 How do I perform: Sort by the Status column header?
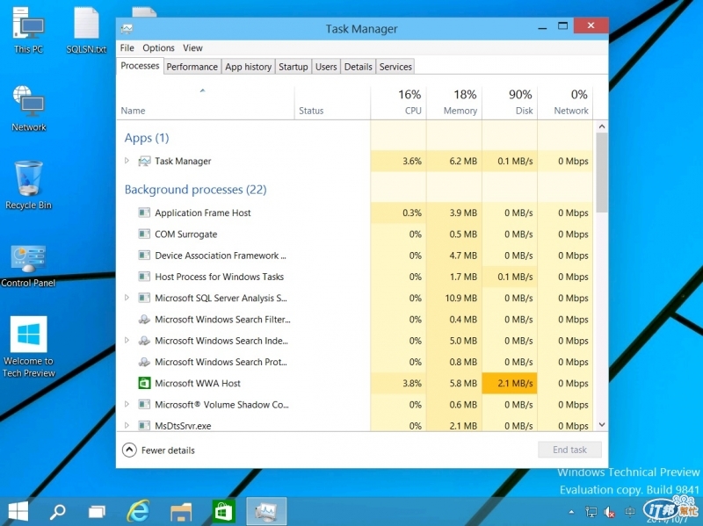click(x=332, y=103)
